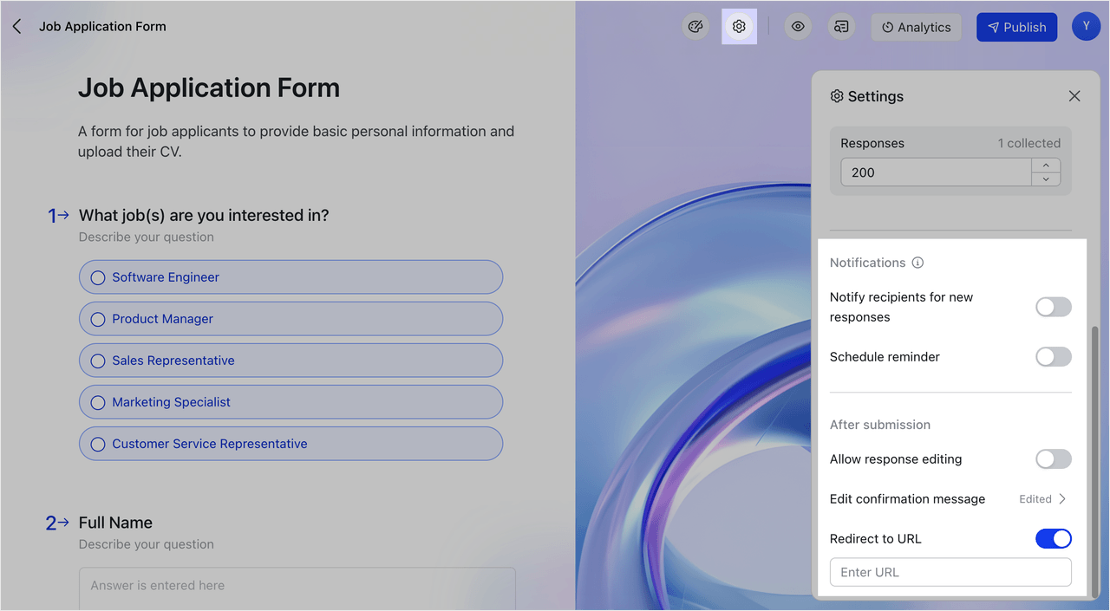Click the results search icon in toolbar
The height and width of the screenshot is (611, 1110).
840,26
